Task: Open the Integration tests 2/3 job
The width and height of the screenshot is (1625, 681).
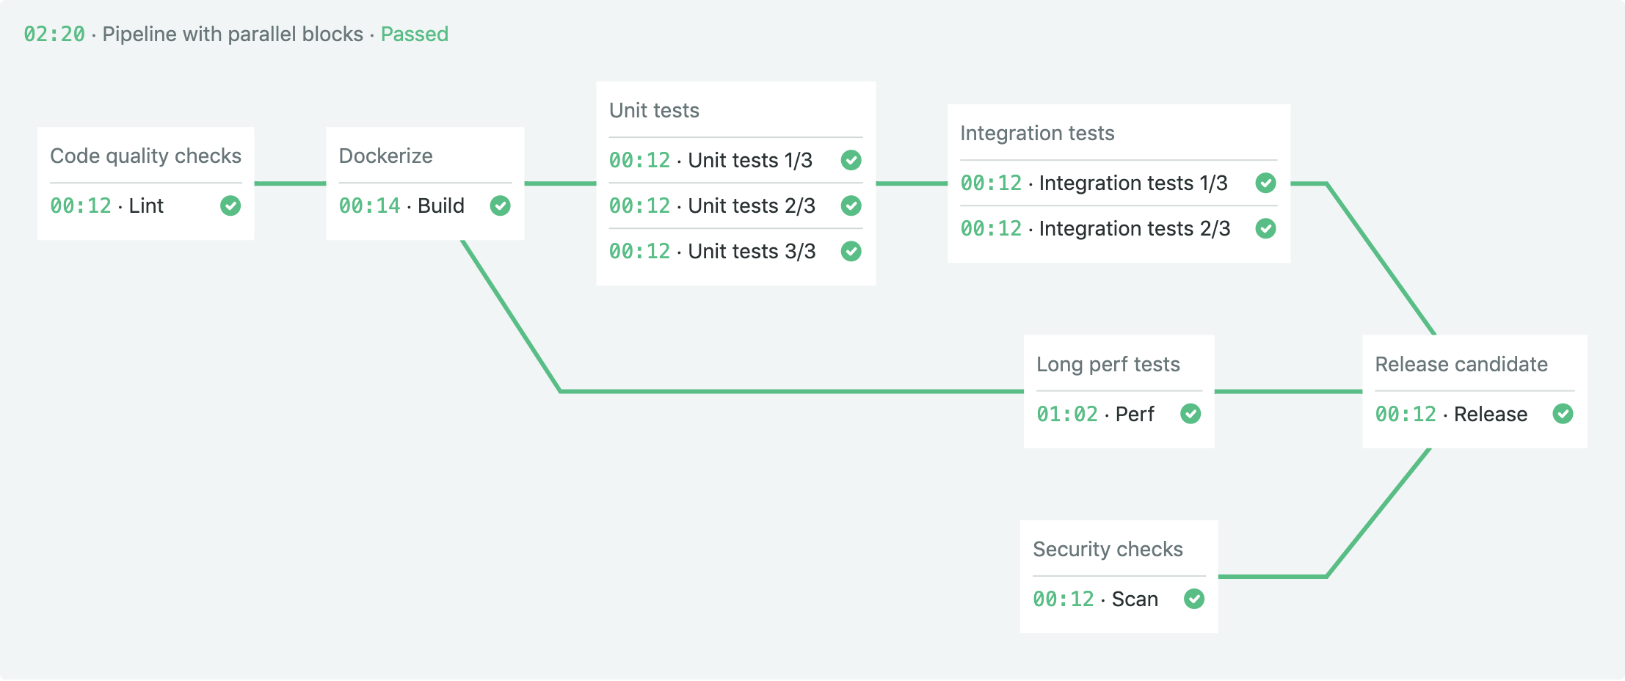Action: click(x=1135, y=228)
